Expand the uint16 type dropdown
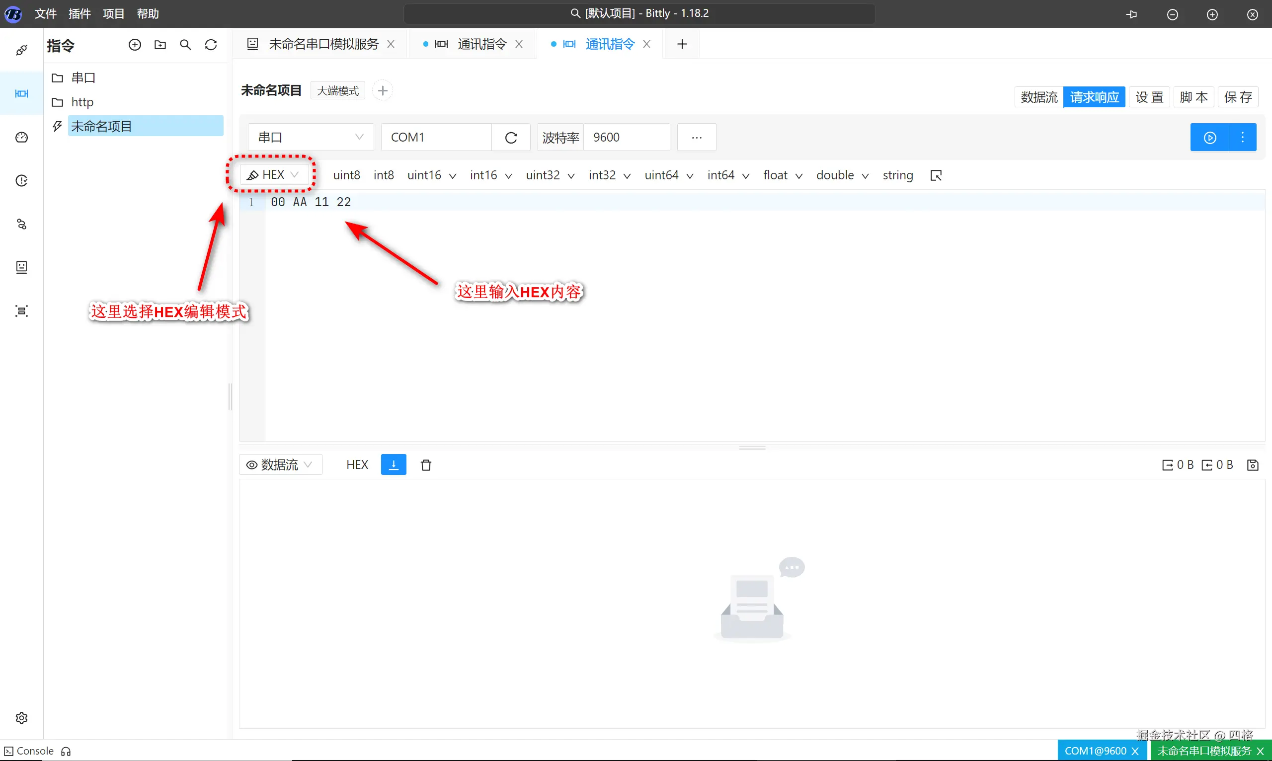The image size is (1272, 761). [452, 176]
